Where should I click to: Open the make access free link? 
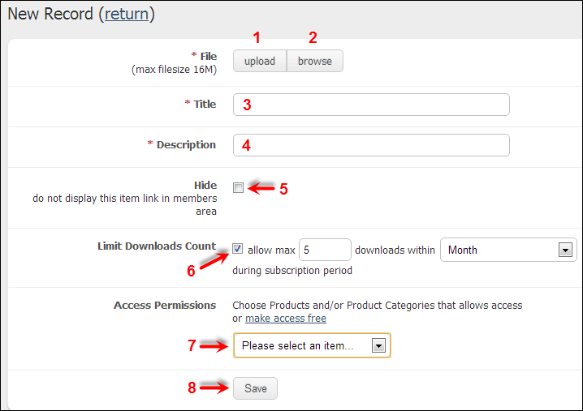(286, 319)
